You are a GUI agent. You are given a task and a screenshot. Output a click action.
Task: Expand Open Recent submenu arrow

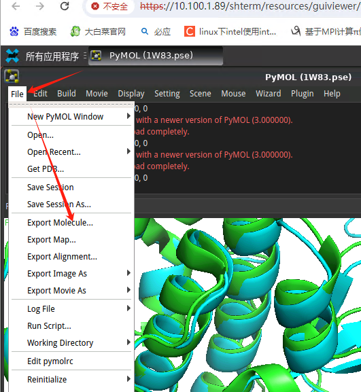(128, 152)
